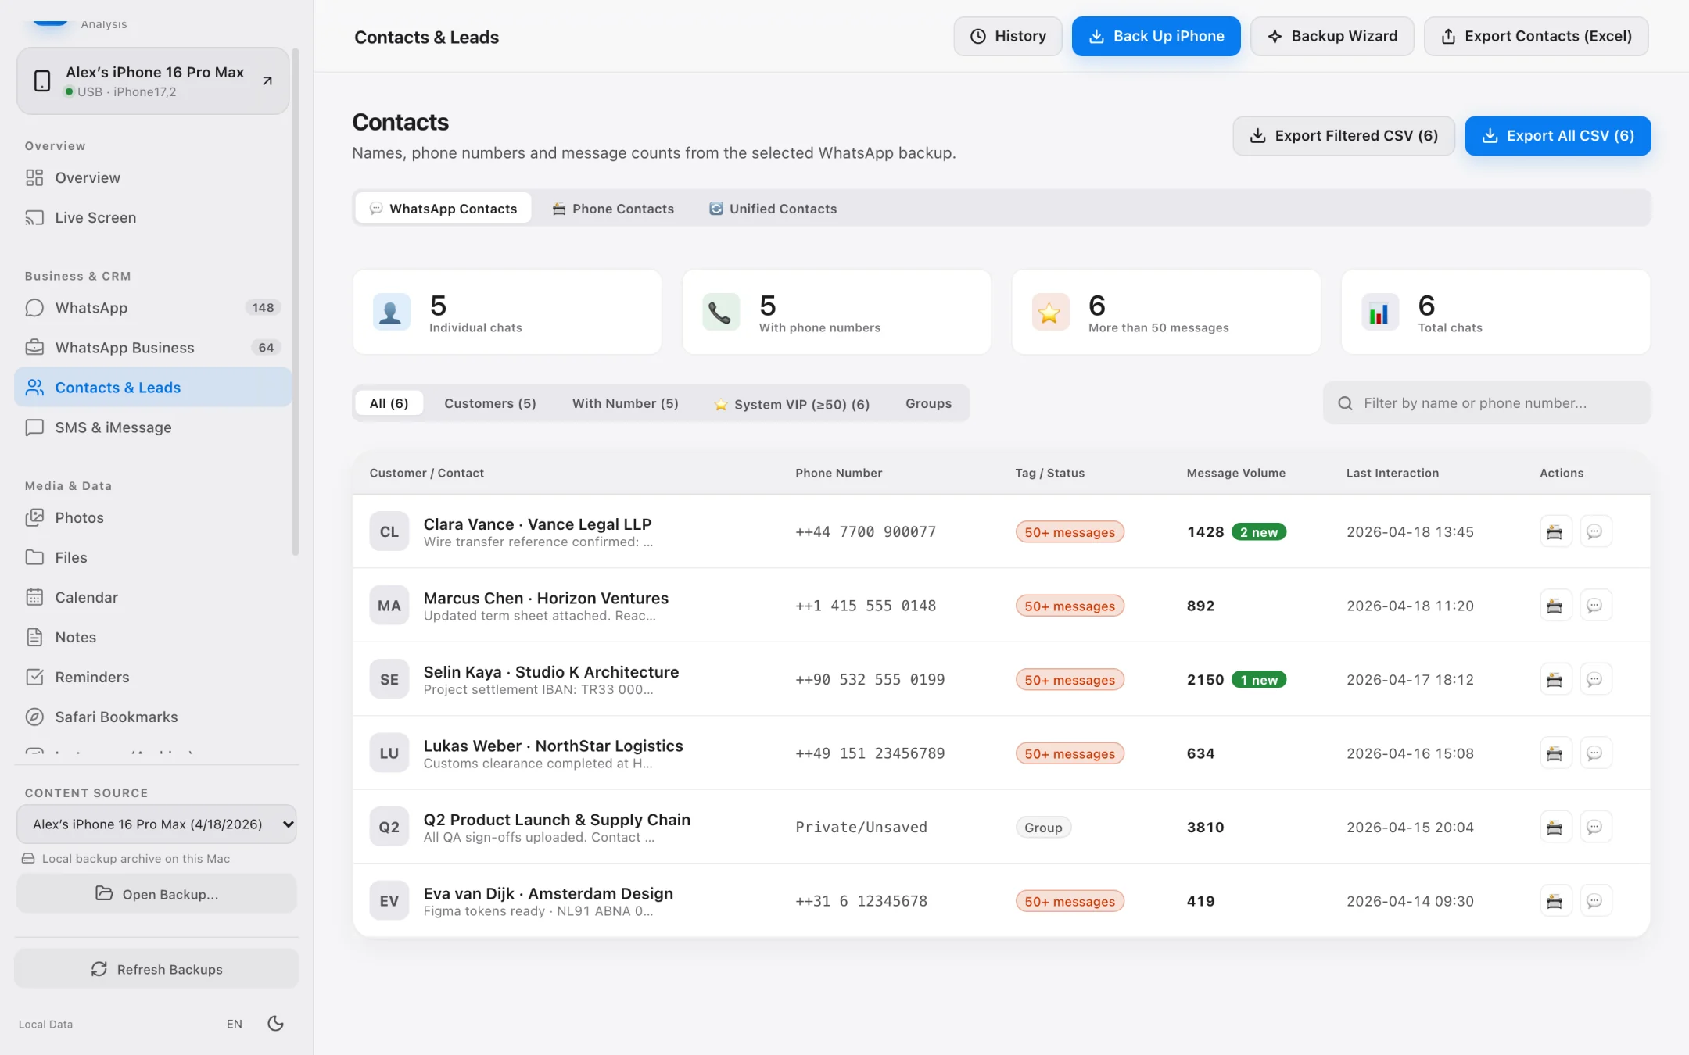
Task: Click the card icon in Selin Kaya row
Action: 1555,680
